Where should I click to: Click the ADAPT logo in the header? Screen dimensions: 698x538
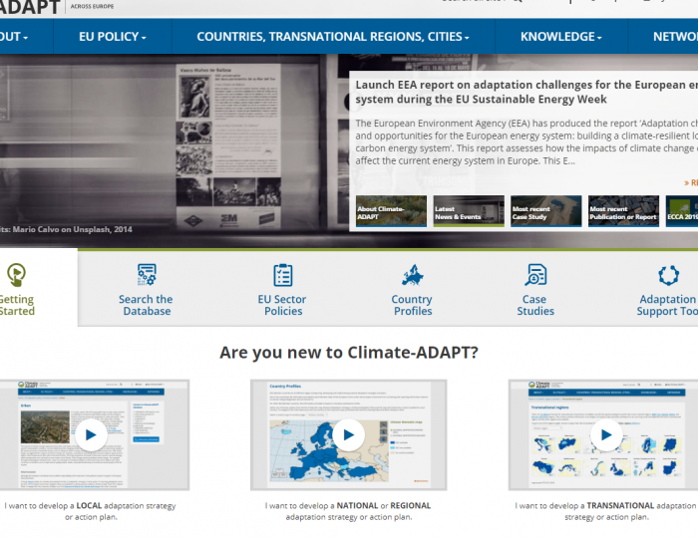point(30,7)
